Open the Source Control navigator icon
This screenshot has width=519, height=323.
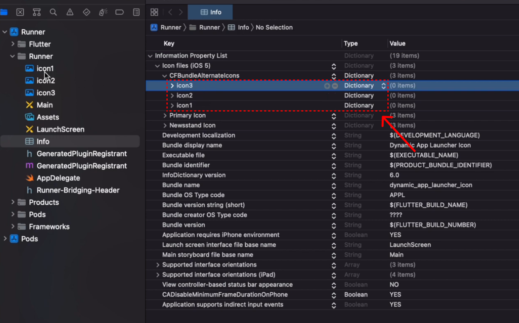[20, 12]
